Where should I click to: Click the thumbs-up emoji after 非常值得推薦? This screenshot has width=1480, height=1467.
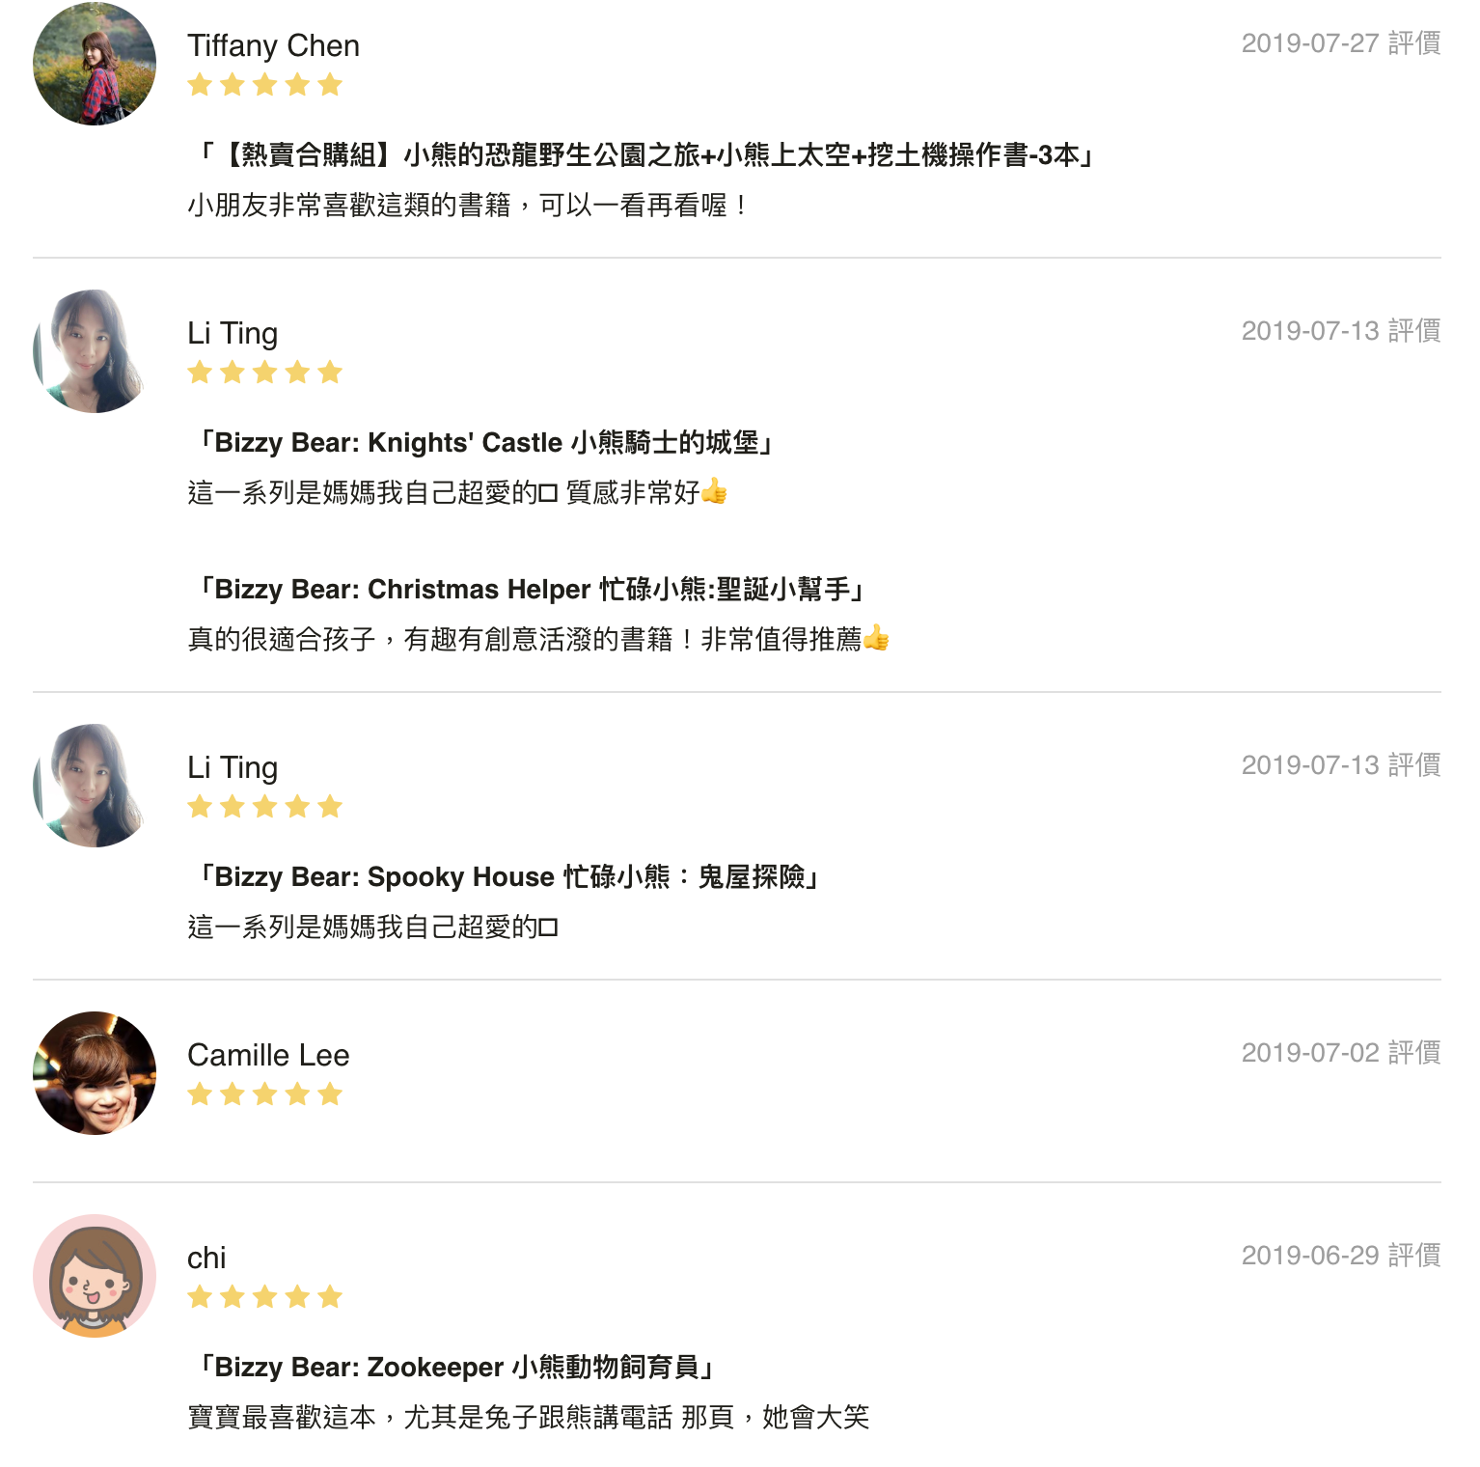(876, 638)
